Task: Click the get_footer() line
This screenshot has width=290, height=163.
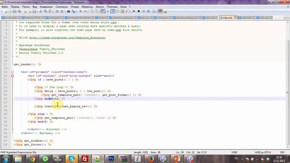Action: [33, 145]
